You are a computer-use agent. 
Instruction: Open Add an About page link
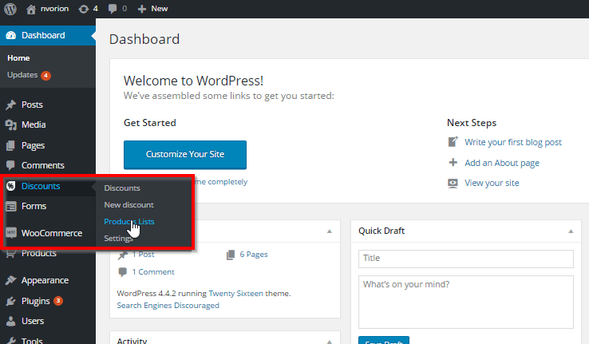point(502,163)
